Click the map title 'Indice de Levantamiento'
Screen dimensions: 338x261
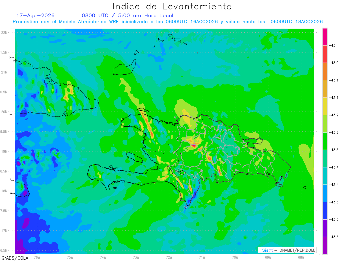click(x=172, y=6)
